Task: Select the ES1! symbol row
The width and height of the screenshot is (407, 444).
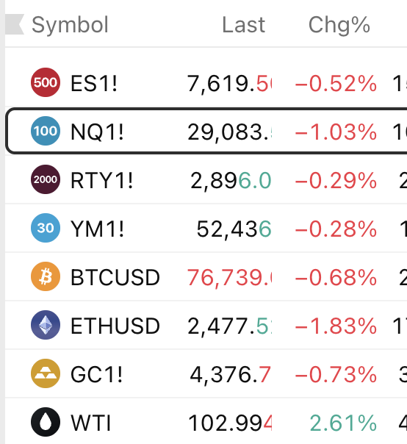Action: click(206, 82)
